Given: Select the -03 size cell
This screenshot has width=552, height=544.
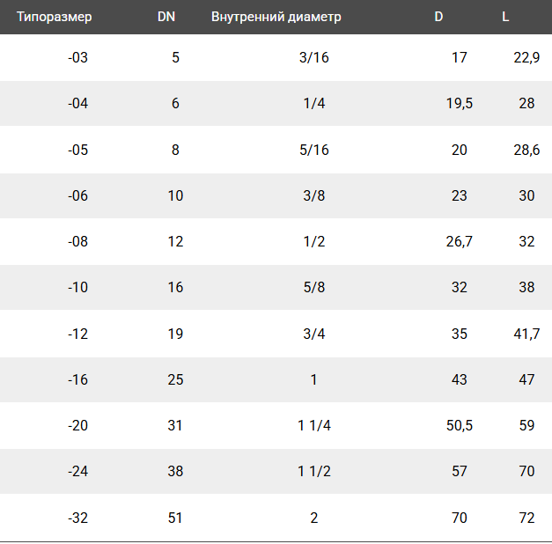Looking at the screenshot, I should 78,58.
